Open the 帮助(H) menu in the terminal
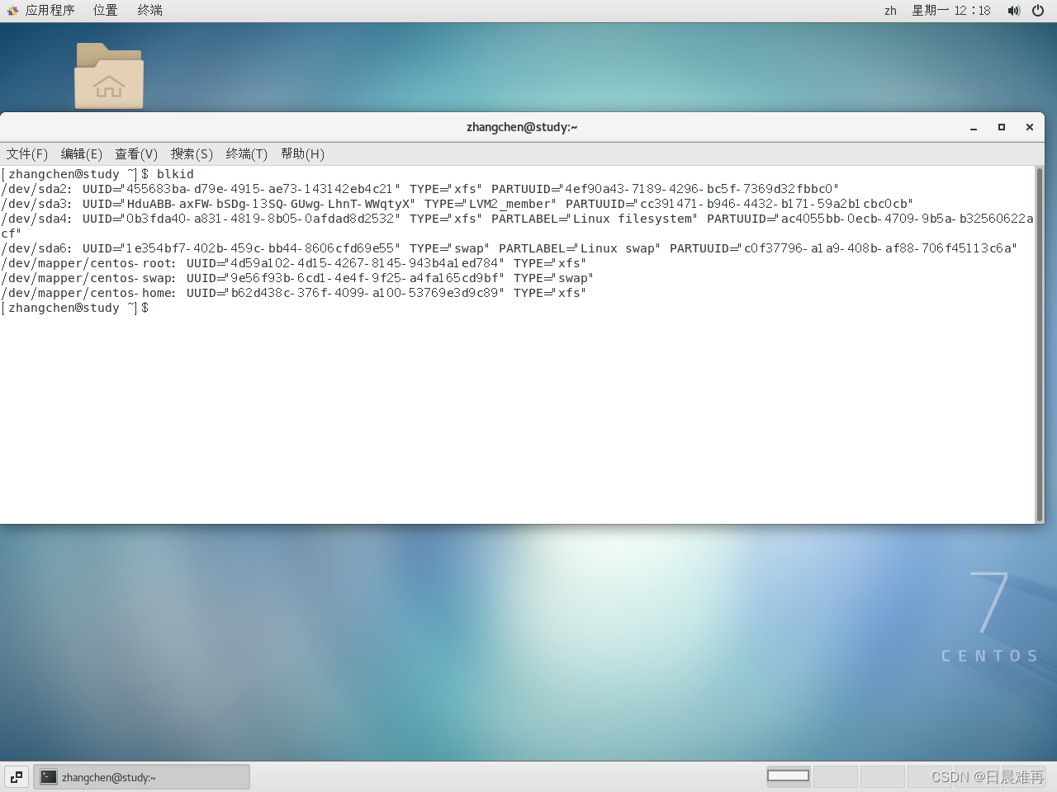1057x792 pixels. [300, 154]
